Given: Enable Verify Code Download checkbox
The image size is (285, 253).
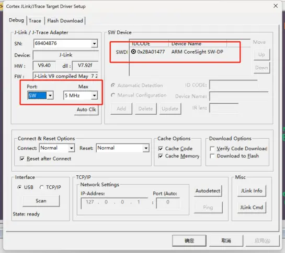Looking at the screenshot, I should (212, 149).
